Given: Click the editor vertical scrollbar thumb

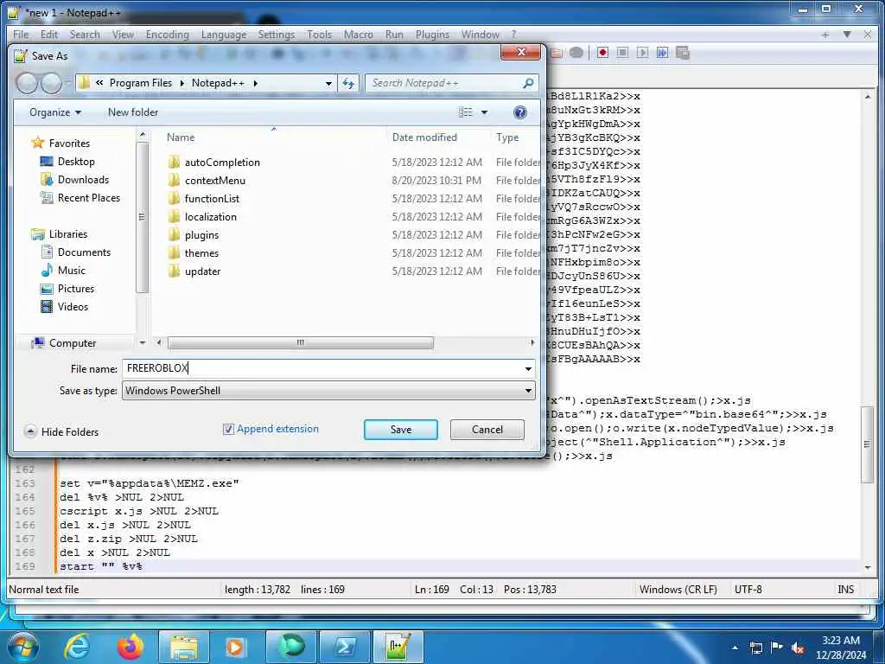Looking at the screenshot, I should pyautogui.click(x=868, y=444).
